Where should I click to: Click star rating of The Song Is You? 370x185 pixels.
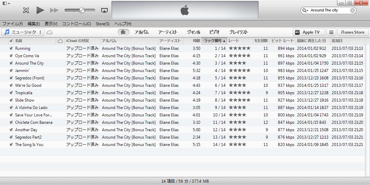tap(237, 144)
